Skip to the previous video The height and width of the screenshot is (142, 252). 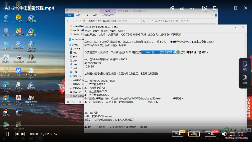pos(16,134)
